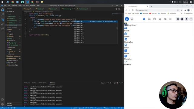
Task: Show more bookmarks chevron in Chrome
Action: 181,13
